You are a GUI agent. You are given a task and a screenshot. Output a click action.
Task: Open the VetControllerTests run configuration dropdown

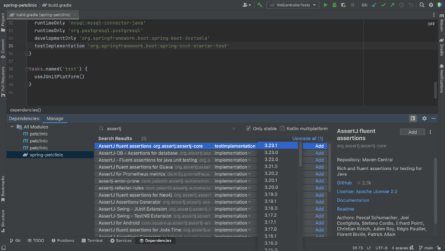tap(293, 5)
